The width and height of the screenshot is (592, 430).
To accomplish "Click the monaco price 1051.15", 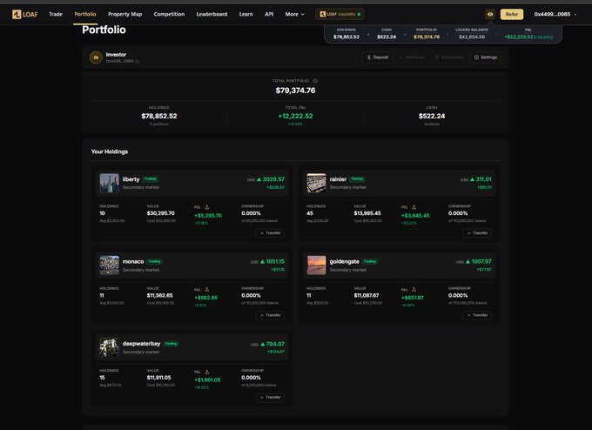I will point(275,262).
